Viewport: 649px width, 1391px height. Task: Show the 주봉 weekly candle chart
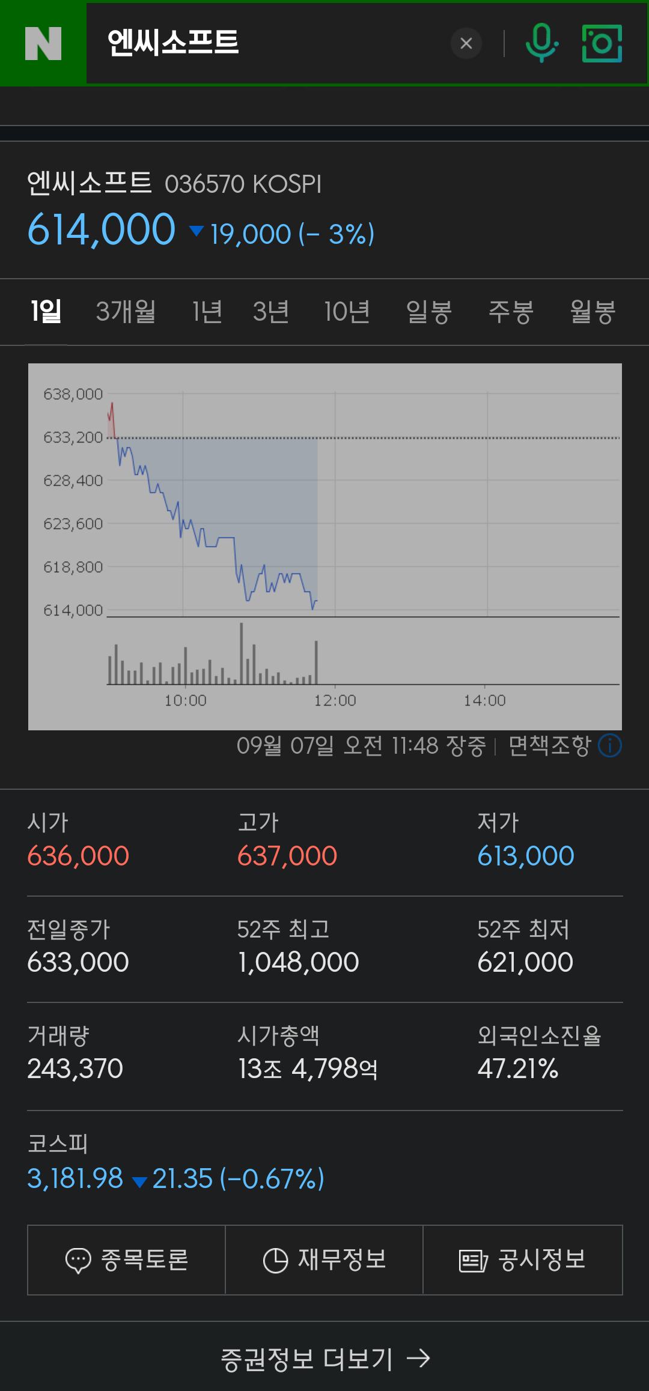click(x=511, y=312)
